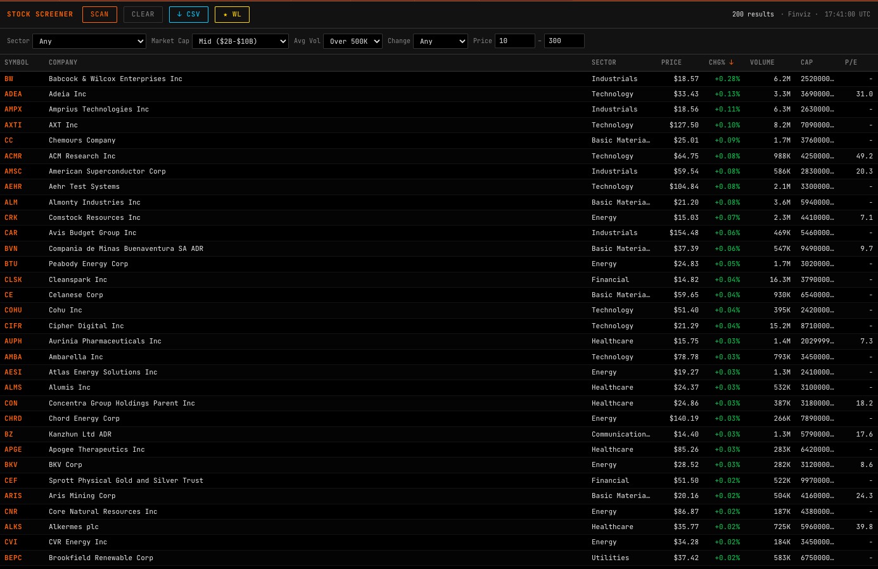The height and width of the screenshot is (569, 878).
Task: Open the AUPH ticker symbol
Action: coord(13,342)
